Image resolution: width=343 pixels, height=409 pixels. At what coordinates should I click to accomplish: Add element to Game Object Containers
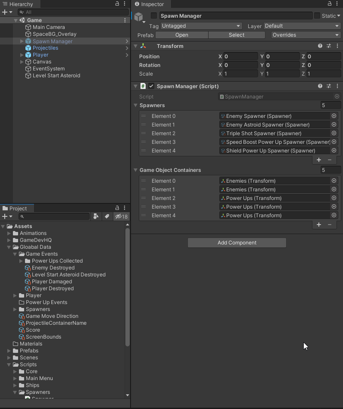pos(319,225)
